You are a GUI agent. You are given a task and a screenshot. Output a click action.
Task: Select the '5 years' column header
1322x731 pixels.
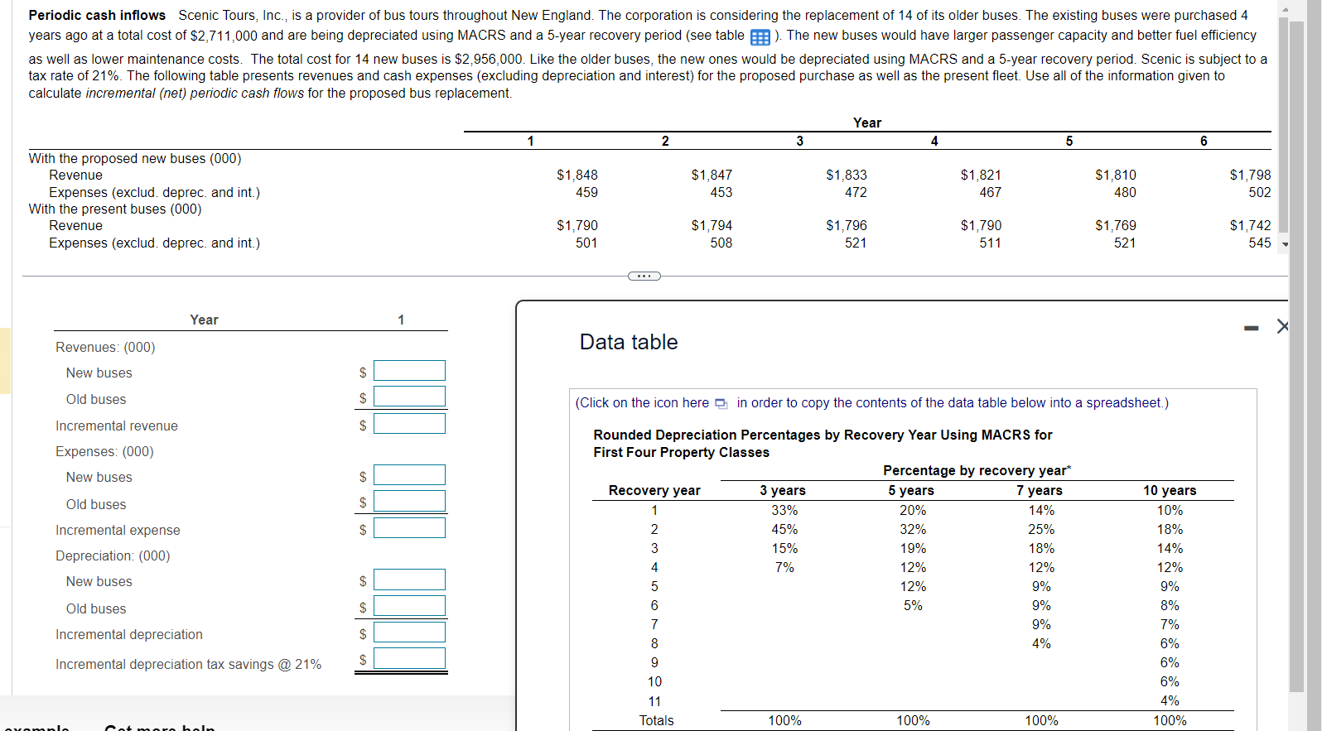coord(911,491)
